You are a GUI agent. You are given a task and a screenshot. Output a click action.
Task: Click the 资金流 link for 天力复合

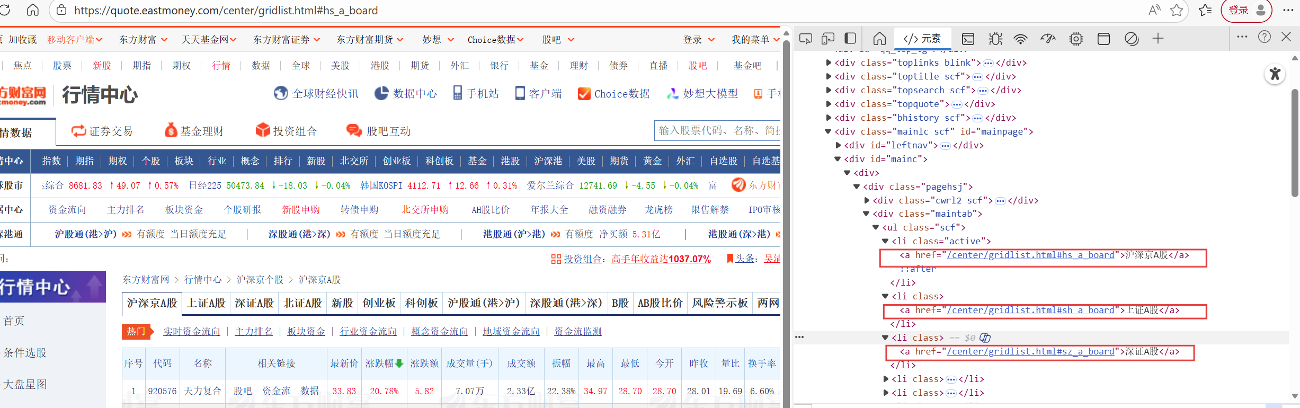pyautogui.click(x=276, y=391)
